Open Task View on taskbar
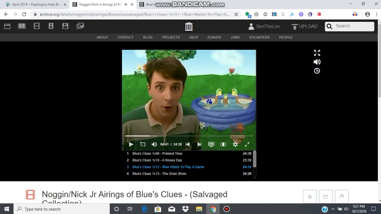Screen dimensions: 381x214 tap(130, 209)
